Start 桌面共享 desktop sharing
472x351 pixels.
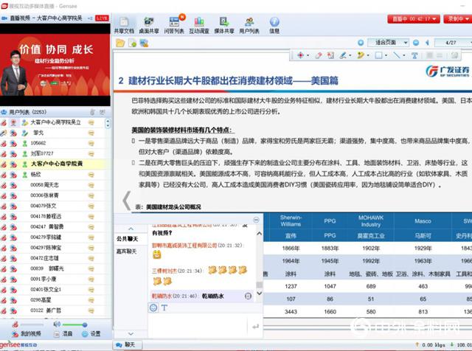tap(149, 24)
